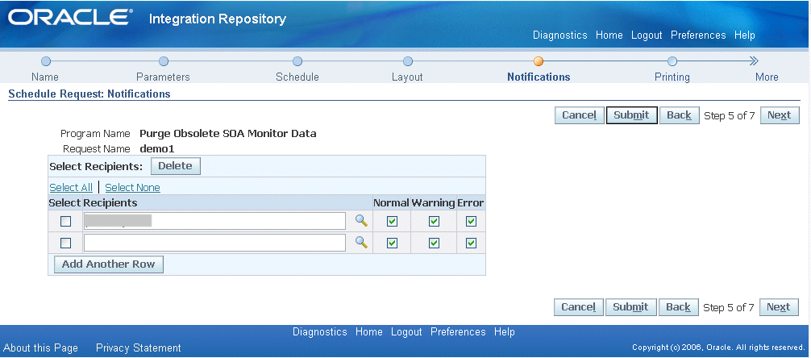The width and height of the screenshot is (811, 358).
Task: Click the bottom Submit button
Action: [x=630, y=307]
